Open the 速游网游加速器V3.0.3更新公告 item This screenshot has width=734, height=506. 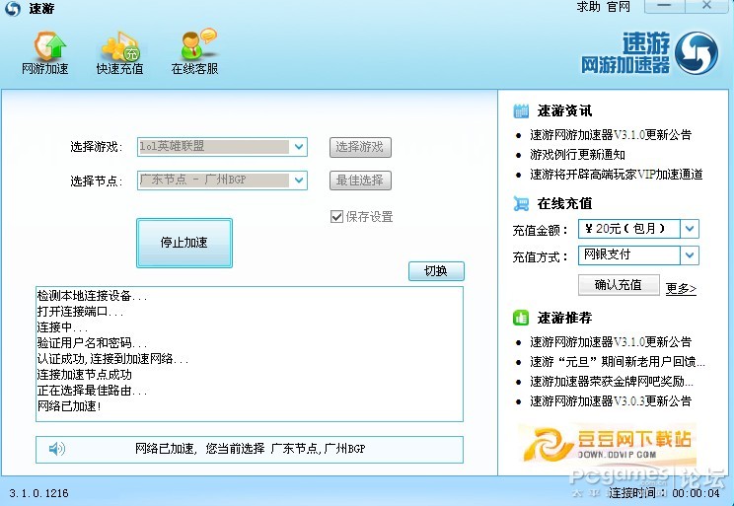(611, 401)
